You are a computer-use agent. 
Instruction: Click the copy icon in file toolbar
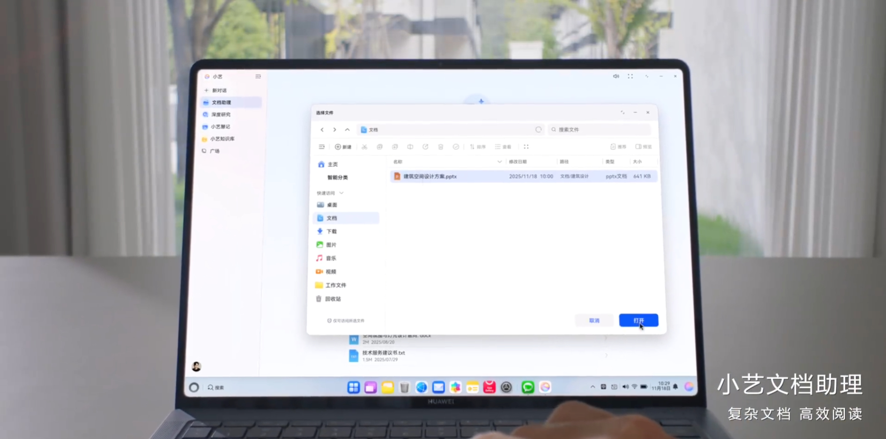(x=380, y=147)
